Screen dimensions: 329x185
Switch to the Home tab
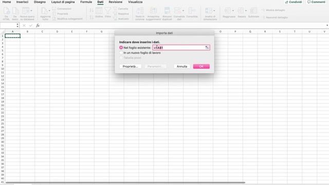[7, 2]
